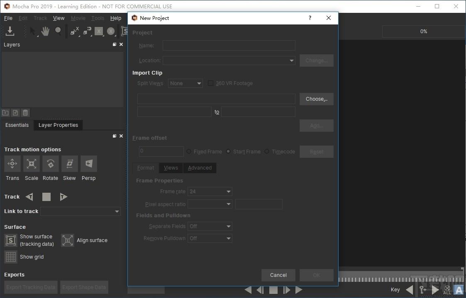Viewport: 466px width, 298px height.
Task: Undock the Layer Properties panel
Action: (115, 136)
